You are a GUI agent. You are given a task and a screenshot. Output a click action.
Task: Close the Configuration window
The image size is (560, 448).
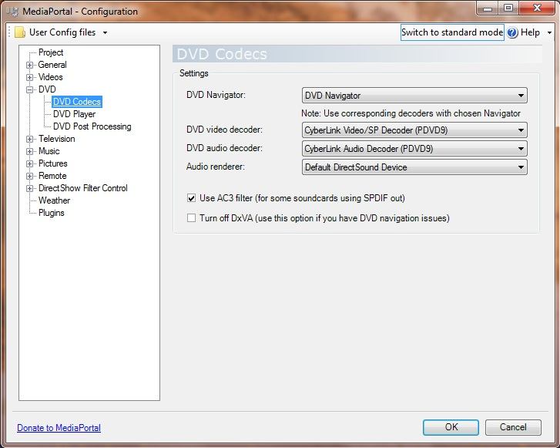(x=537, y=8)
